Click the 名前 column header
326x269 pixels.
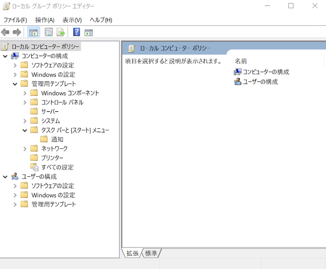click(x=241, y=61)
